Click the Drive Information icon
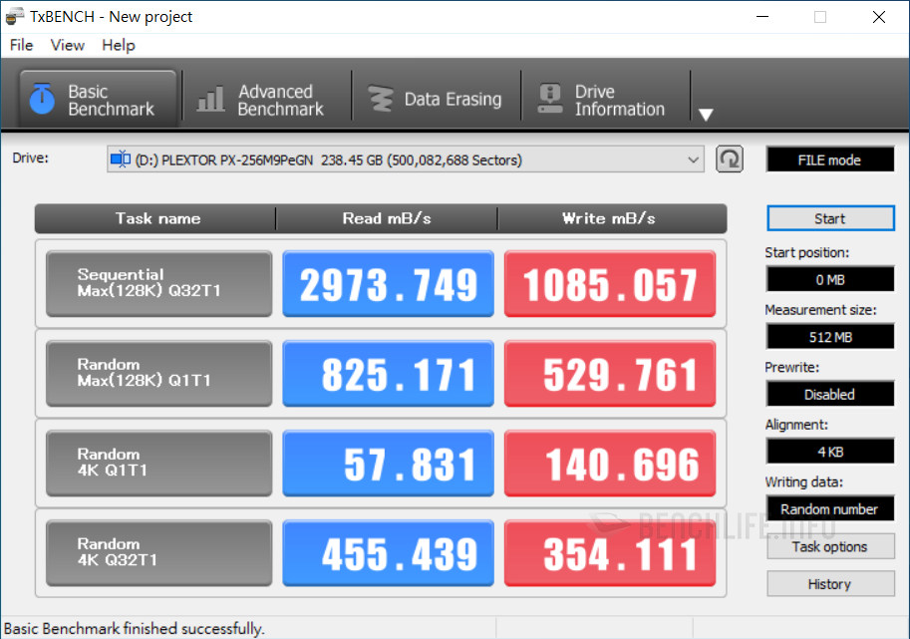The width and height of the screenshot is (910, 639). (549, 99)
